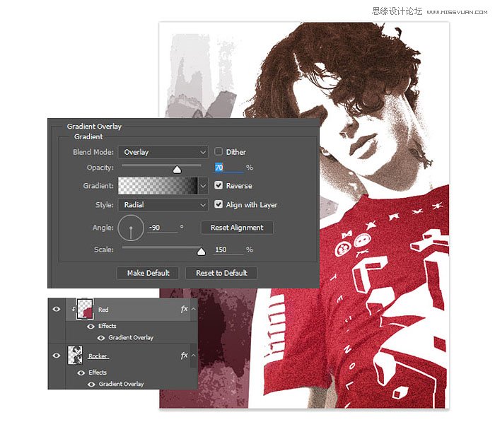Select the Red layer name
This screenshot has height=427, width=495.
pos(103,310)
